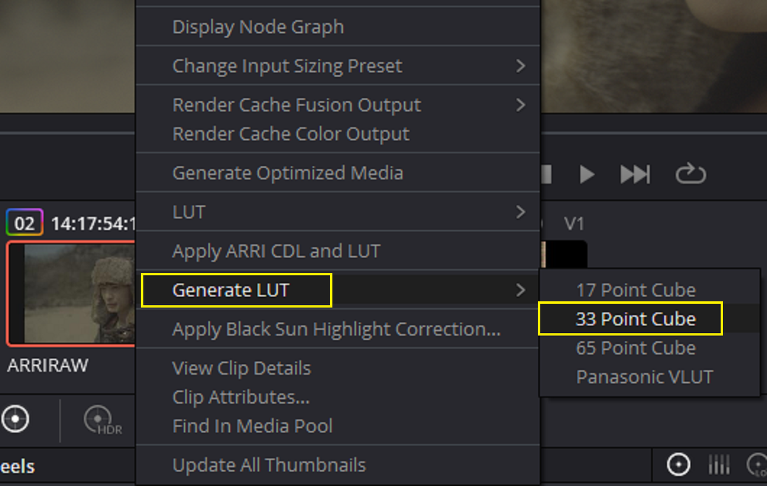The image size is (767, 486).
Task: Choose Generate Optimized Media
Action: coord(338,173)
